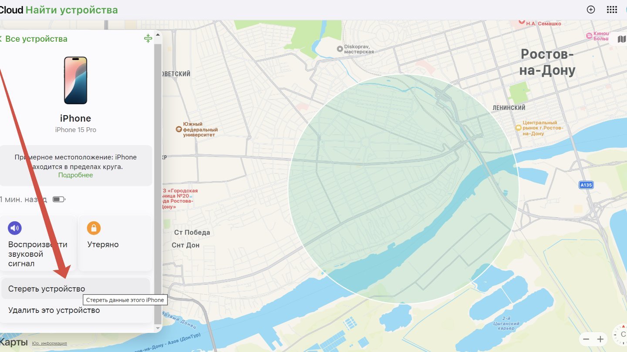The height and width of the screenshot is (352, 627).
Task: Click the iPhone 15 Pro device image
Action: [x=75, y=80]
